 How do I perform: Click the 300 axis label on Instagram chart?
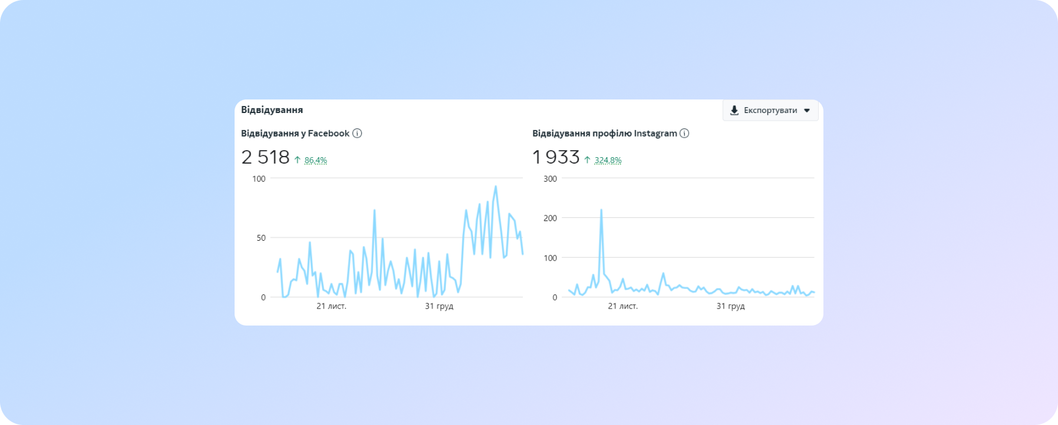[550, 179]
